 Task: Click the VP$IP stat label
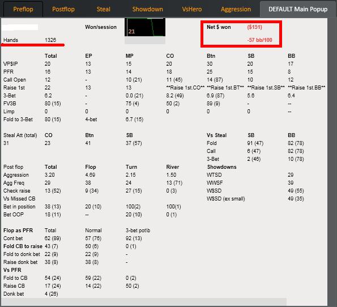coord(11,64)
